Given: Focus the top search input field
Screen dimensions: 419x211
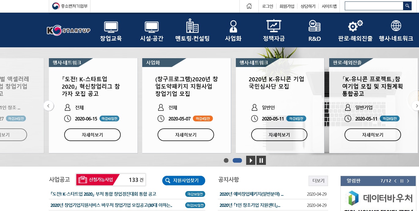Looking at the screenshot, I should [374, 6].
